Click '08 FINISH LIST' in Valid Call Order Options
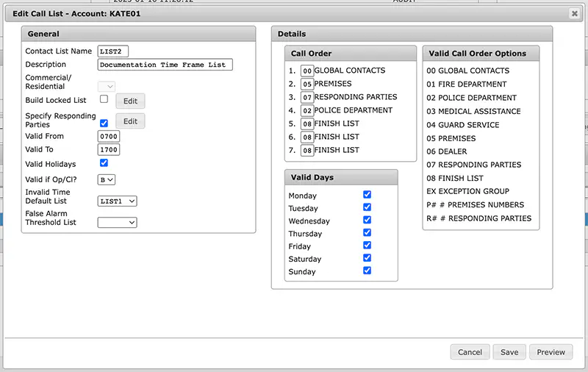The image size is (588, 372). coord(455,178)
